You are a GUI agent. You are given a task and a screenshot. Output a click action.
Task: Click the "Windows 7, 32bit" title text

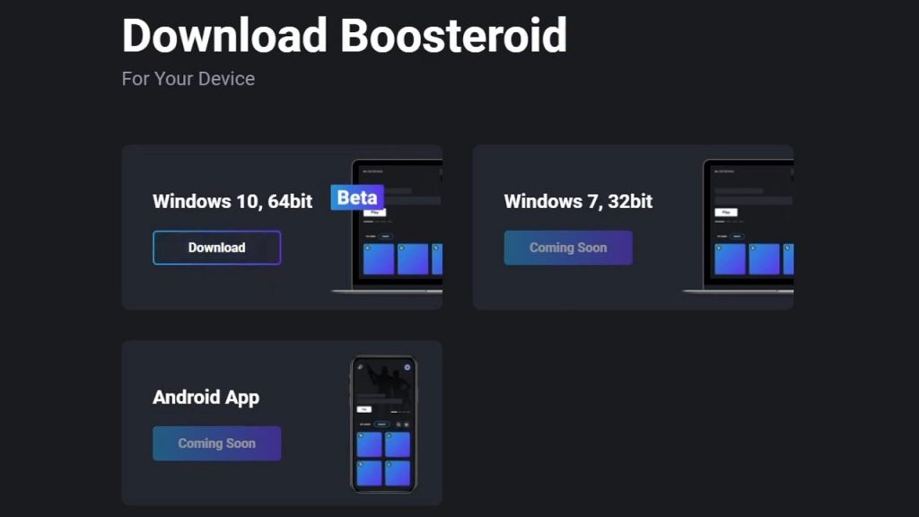(578, 201)
